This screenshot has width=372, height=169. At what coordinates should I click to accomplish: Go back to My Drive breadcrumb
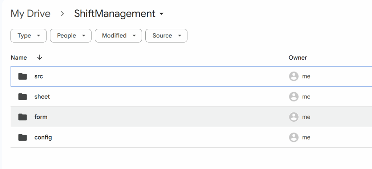31,14
